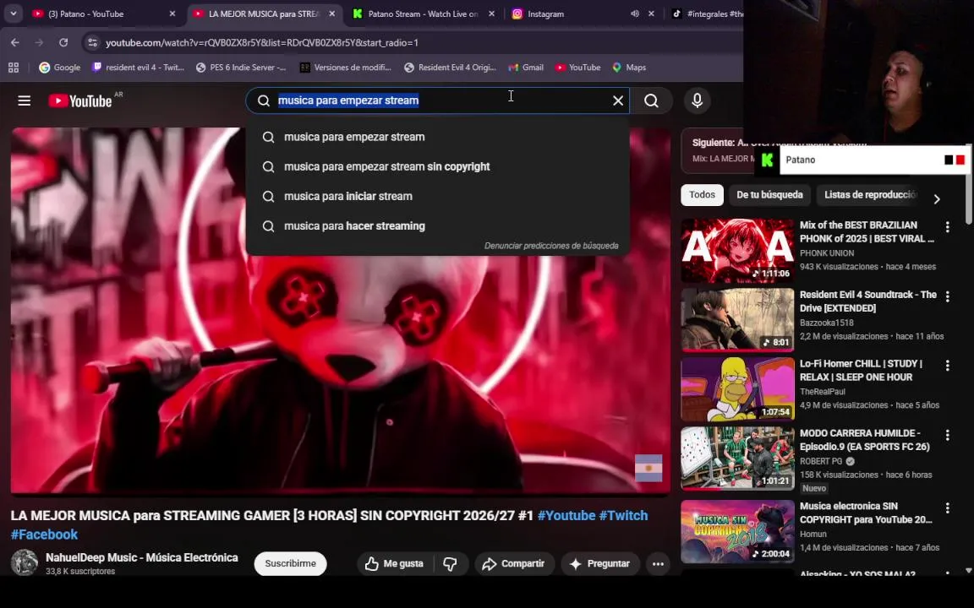Select suggestion 'musica para hacer streaming'
This screenshot has width=974, height=608.
438,226
